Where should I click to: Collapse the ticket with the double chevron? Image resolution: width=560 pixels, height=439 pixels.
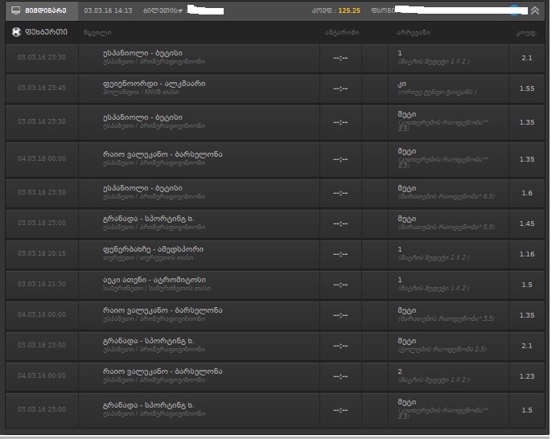coord(534,10)
